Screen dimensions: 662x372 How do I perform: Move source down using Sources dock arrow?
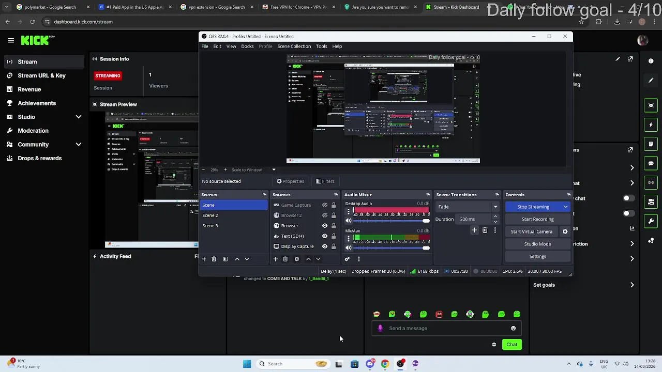318,259
